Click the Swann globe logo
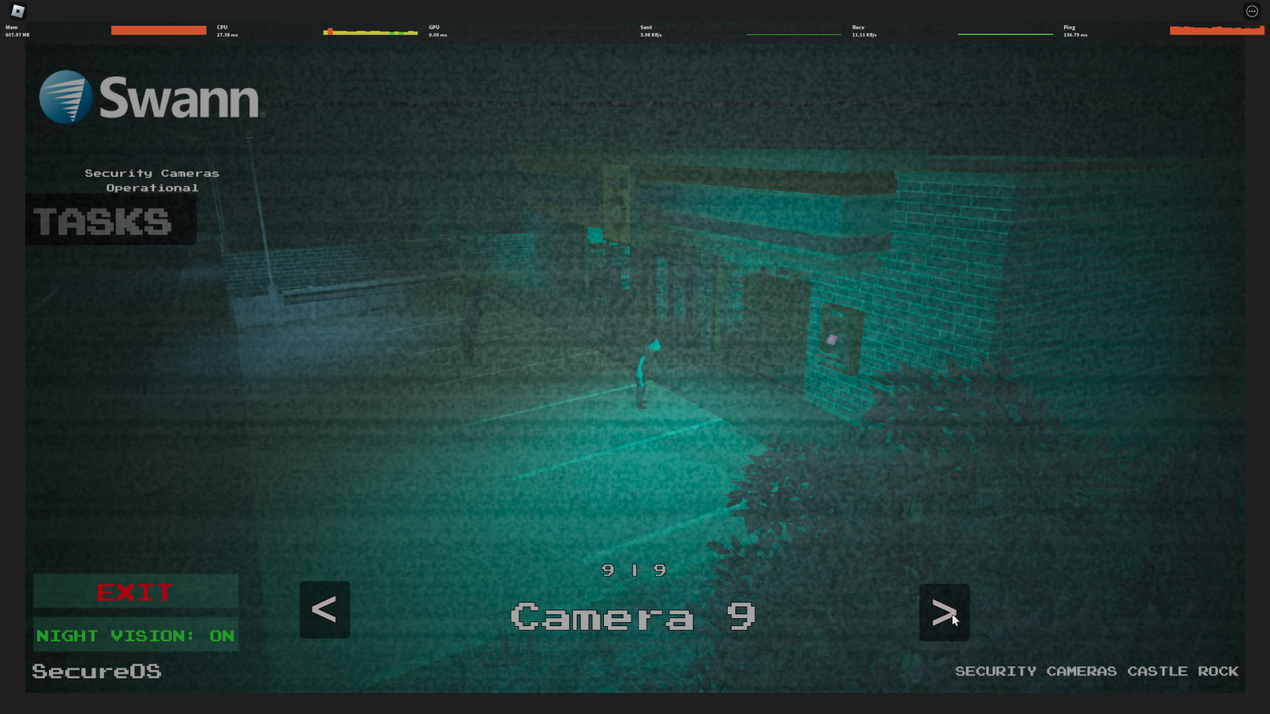 pyautogui.click(x=65, y=97)
